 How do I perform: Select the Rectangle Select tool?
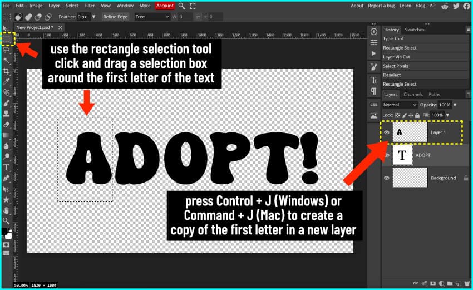click(7, 39)
